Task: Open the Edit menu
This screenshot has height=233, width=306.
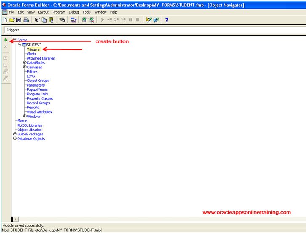Action: (x=21, y=12)
